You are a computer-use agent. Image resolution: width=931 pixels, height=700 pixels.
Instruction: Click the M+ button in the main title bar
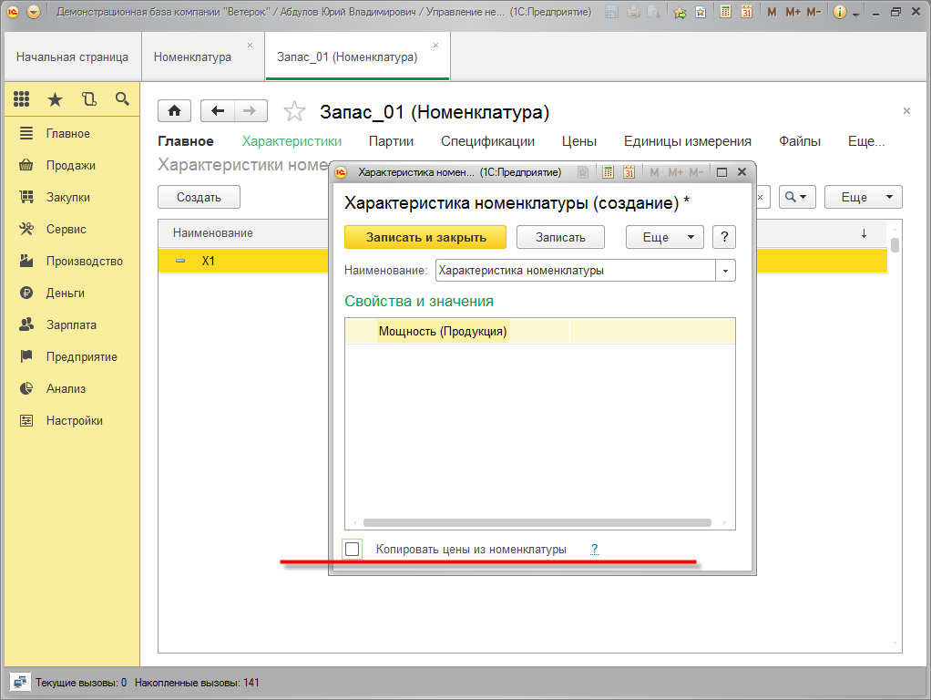point(793,12)
